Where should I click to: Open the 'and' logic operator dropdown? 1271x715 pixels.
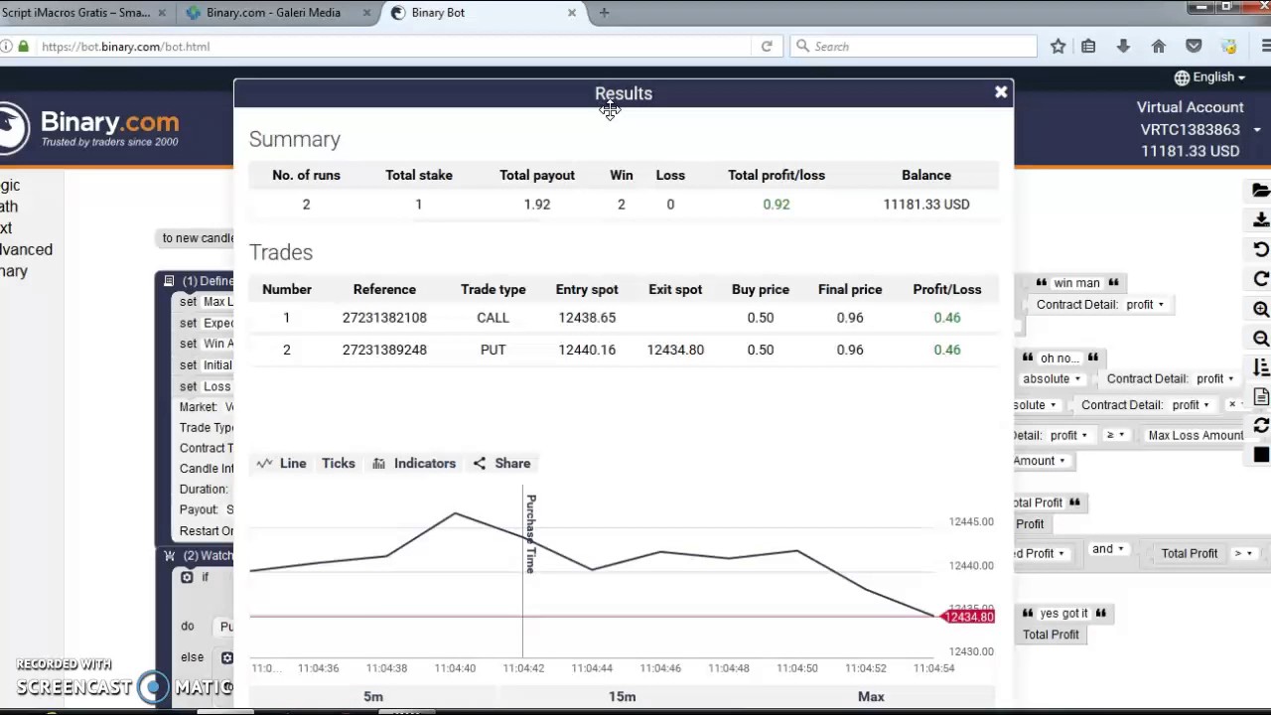pyautogui.click(x=1108, y=549)
